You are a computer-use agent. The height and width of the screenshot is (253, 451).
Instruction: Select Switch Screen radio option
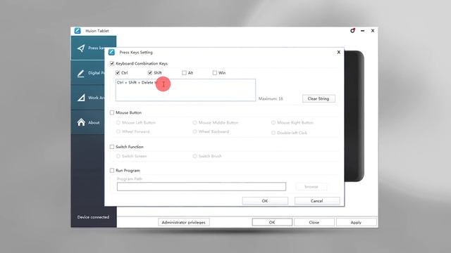point(118,156)
